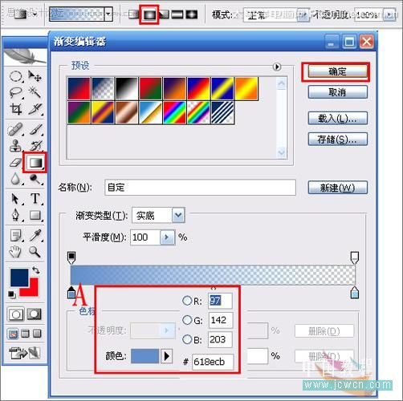Click the 存储(S)... button
This screenshot has width=403, height=401.
[x=337, y=139]
